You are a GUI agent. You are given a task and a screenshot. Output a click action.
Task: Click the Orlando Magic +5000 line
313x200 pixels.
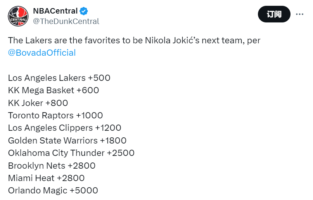tap(53, 191)
